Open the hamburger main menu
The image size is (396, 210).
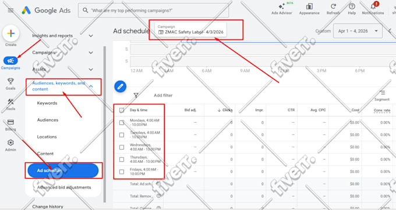pyautogui.click(x=10, y=10)
